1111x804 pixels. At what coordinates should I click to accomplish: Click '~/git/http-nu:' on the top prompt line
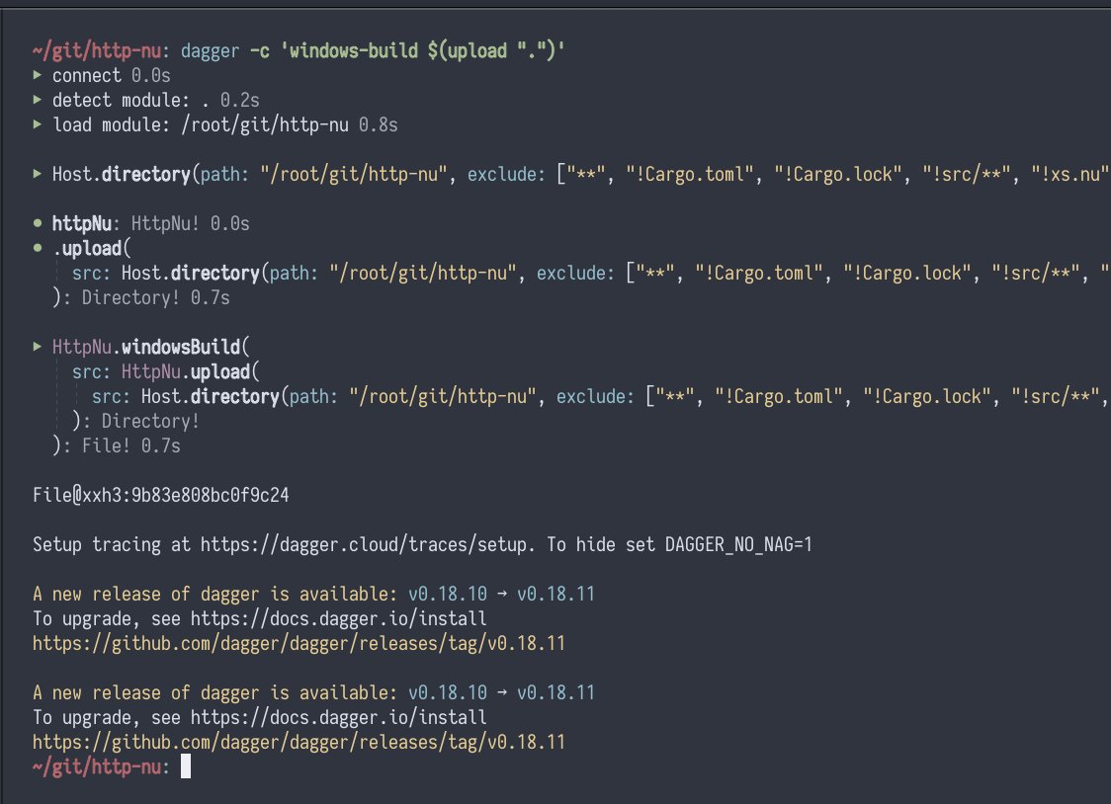point(102,51)
